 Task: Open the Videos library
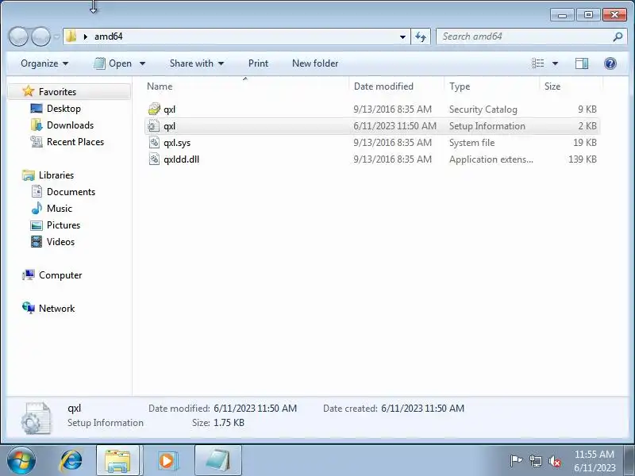pyautogui.click(x=61, y=242)
